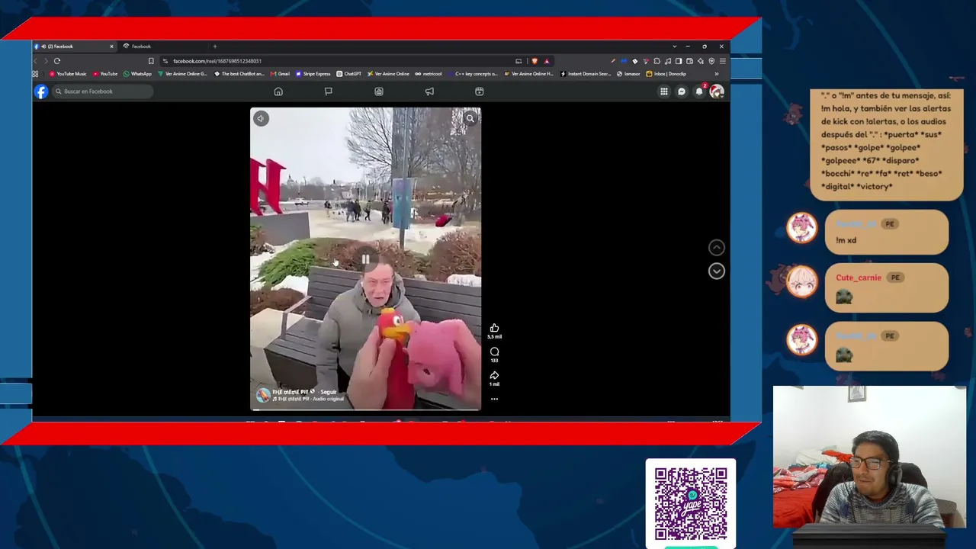Viewport: 976px width, 549px height.
Task: Open the YouTube bookmark
Action: 105,74
